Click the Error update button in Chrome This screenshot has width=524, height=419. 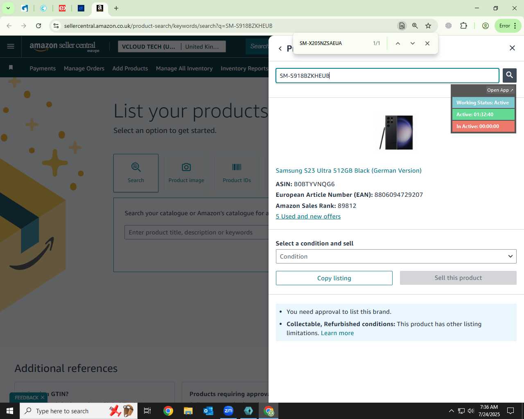(x=508, y=26)
